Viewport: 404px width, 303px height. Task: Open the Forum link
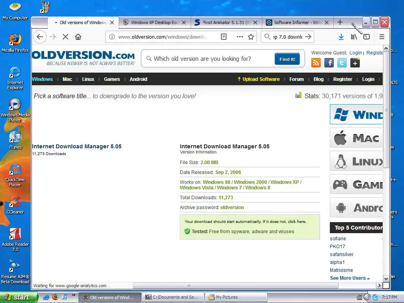tap(296, 79)
